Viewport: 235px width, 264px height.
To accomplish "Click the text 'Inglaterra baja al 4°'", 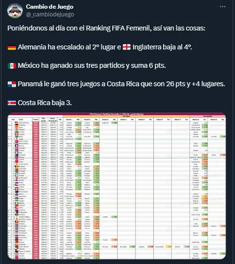I will coord(162,47).
